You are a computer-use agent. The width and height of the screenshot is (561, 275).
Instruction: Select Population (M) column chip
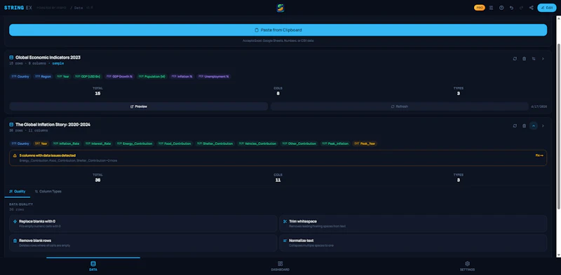point(152,76)
